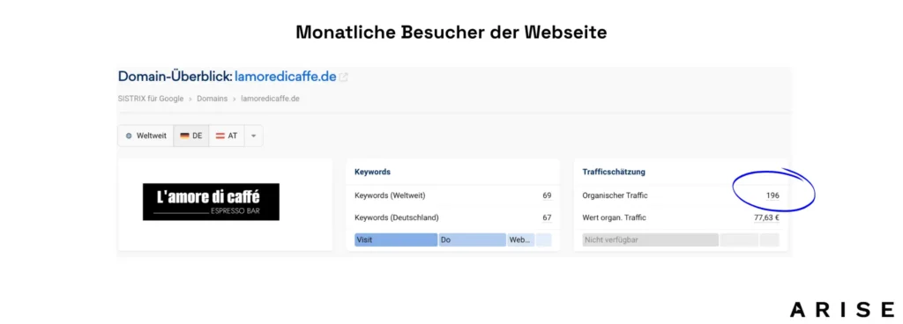Image resolution: width=903 pixels, height=324 pixels.
Task: Select the DE country filter
Action: (x=191, y=136)
